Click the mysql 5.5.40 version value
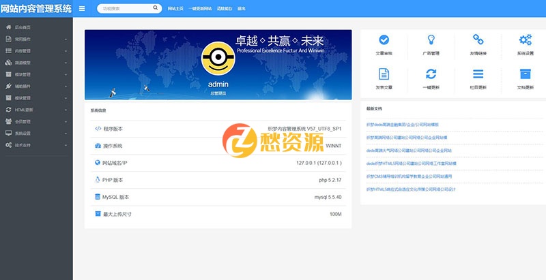Viewport: 546px width, 280px height. [x=328, y=197]
